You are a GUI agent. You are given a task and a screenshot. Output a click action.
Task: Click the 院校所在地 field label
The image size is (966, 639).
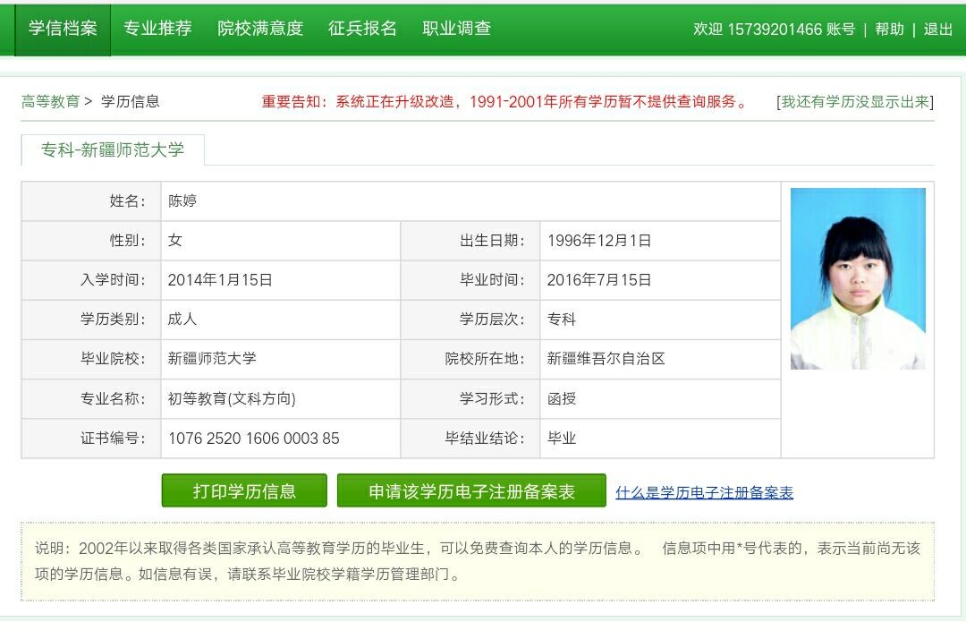click(485, 359)
